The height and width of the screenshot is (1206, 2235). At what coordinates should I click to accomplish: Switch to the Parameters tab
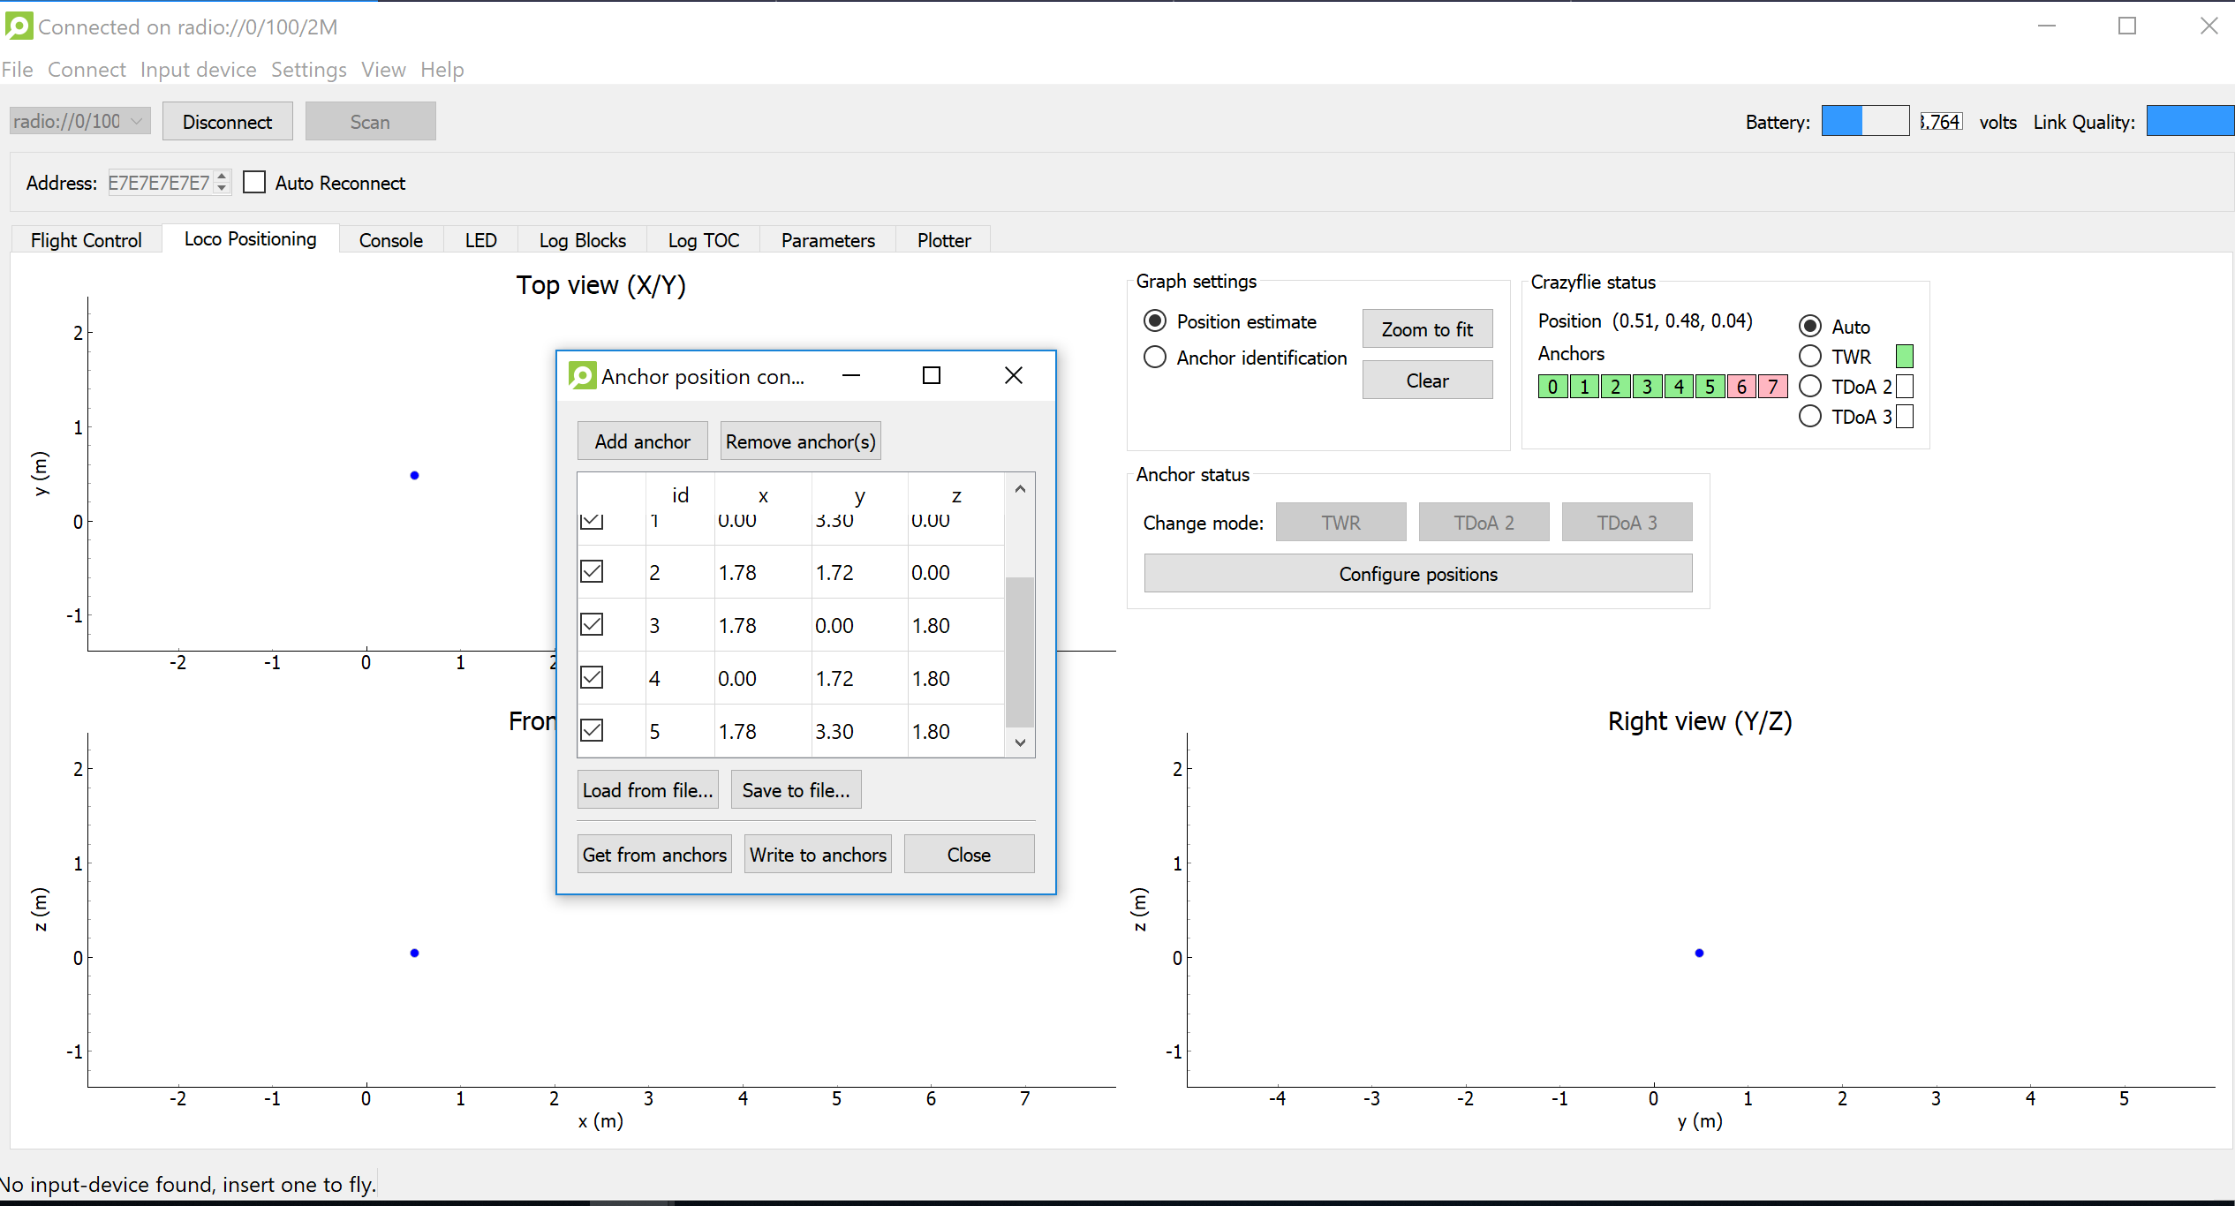(x=827, y=240)
